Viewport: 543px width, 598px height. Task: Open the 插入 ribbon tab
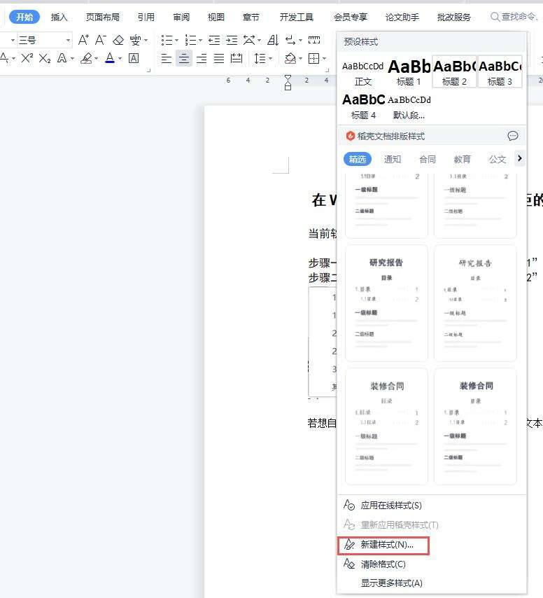click(59, 18)
